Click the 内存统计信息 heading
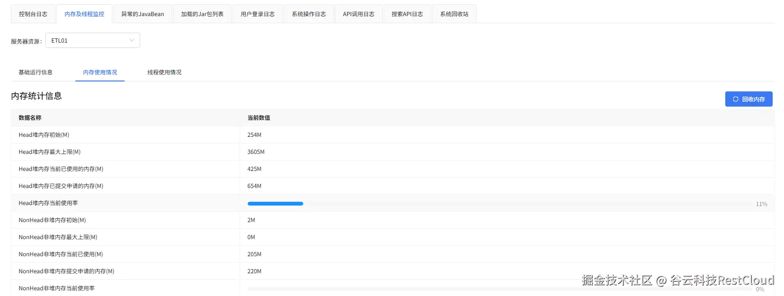 click(x=36, y=96)
